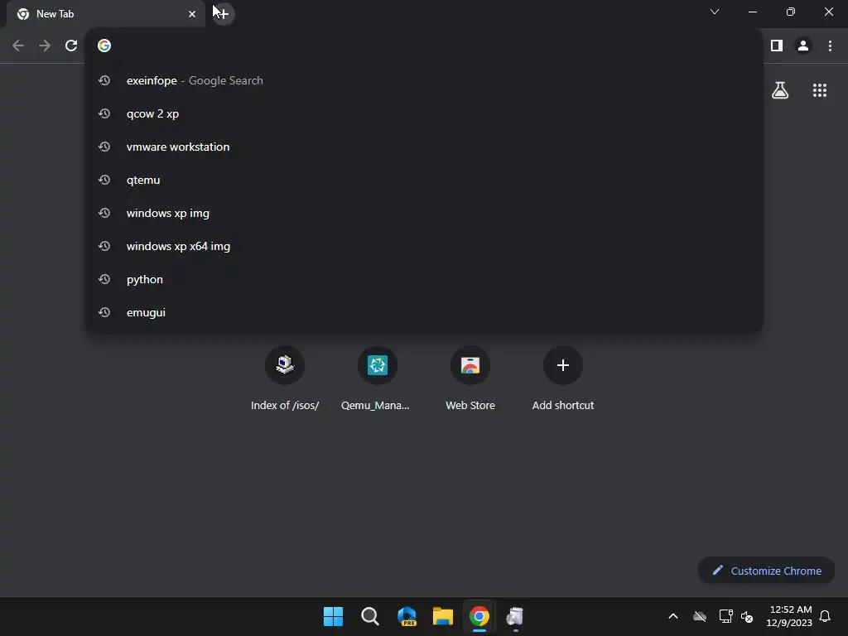Click history icon beside qcow 2 xp

pos(104,113)
